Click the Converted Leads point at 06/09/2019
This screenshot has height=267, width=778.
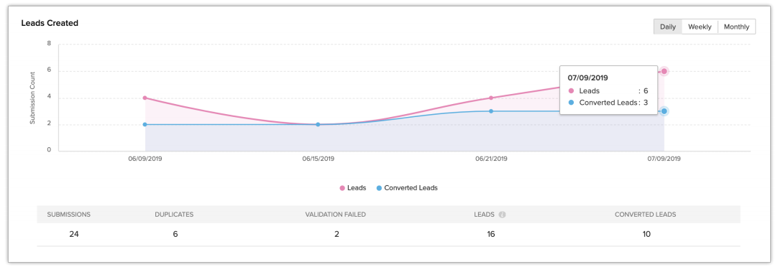[x=145, y=124]
